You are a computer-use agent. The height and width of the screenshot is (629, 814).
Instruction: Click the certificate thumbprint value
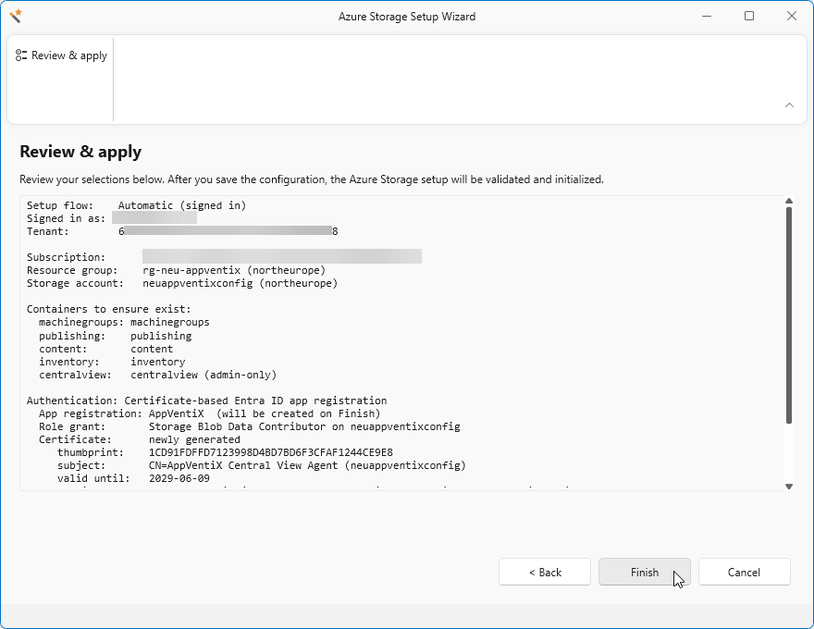[271, 452]
